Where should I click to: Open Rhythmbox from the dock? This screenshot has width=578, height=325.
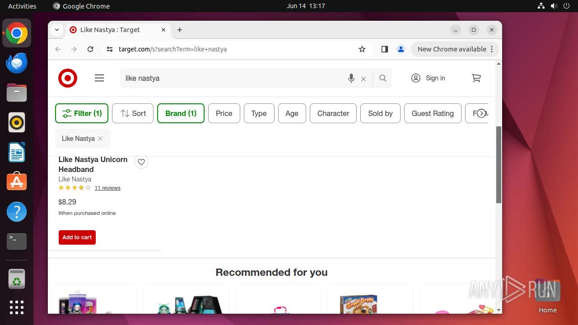(17, 123)
